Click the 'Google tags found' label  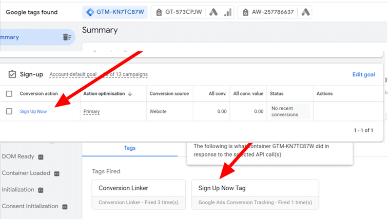pyautogui.click(x=32, y=12)
